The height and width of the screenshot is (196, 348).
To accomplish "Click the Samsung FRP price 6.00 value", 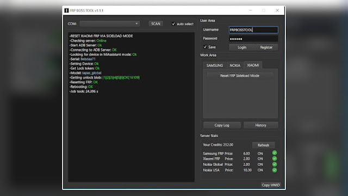I will tap(246, 154).
